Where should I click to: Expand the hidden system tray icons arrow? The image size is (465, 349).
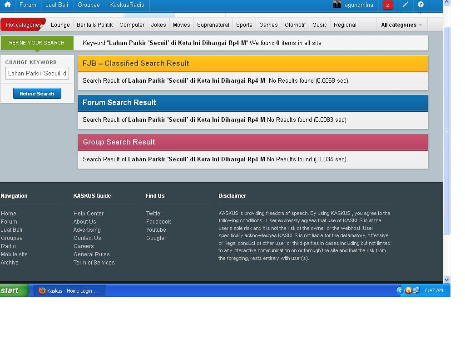click(400, 290)
